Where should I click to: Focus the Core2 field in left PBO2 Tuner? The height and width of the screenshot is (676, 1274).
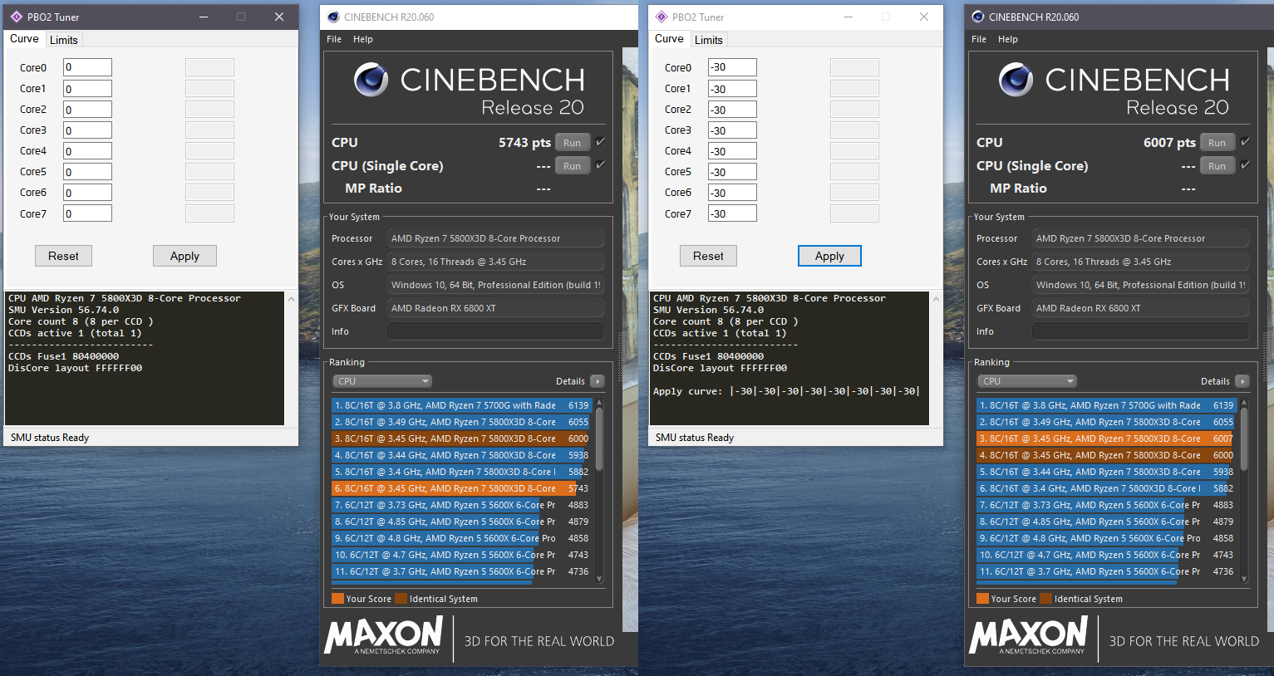87,109
